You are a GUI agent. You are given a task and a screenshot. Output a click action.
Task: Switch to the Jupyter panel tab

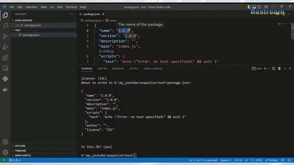[x=102, y=69]
